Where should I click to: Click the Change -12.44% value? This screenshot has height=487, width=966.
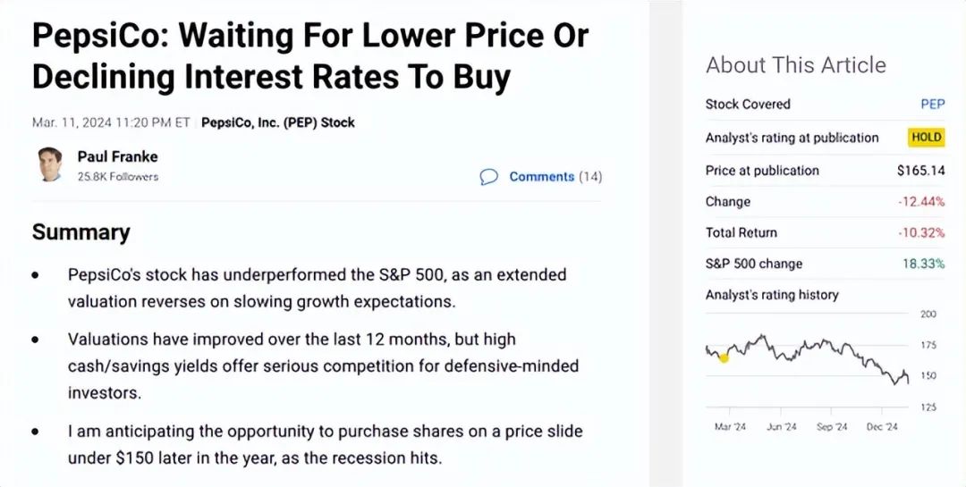coord(921,201)
